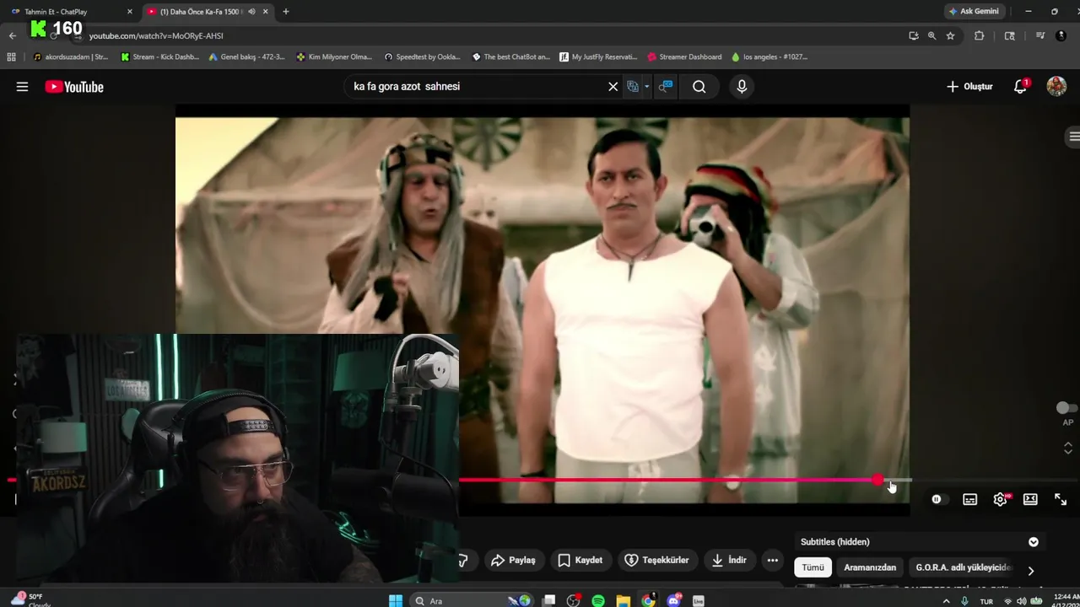
Task: Open a new browser tab
Action: [286, 12]
